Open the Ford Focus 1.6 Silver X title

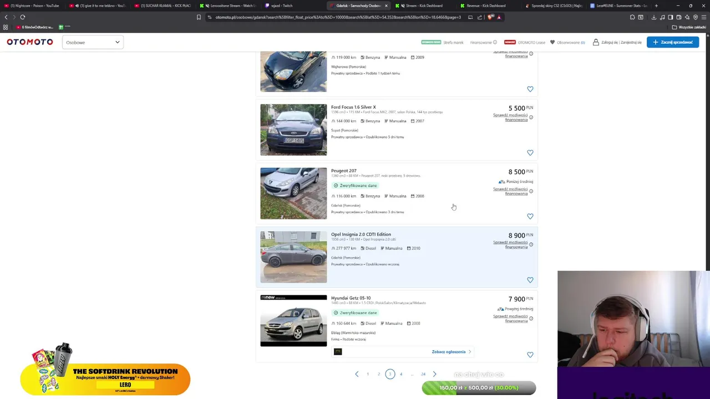coord(353,107)
